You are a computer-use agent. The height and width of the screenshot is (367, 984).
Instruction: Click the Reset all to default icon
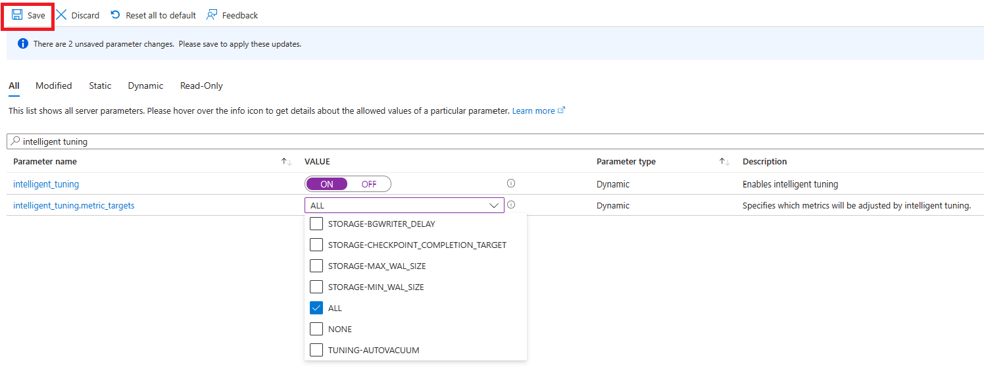pyautogui.click(x=116, y=15)
